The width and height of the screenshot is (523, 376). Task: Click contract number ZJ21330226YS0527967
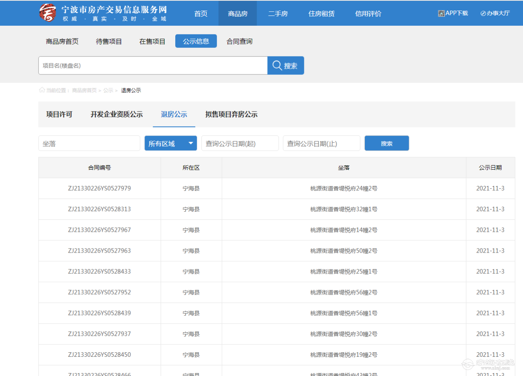99,230
